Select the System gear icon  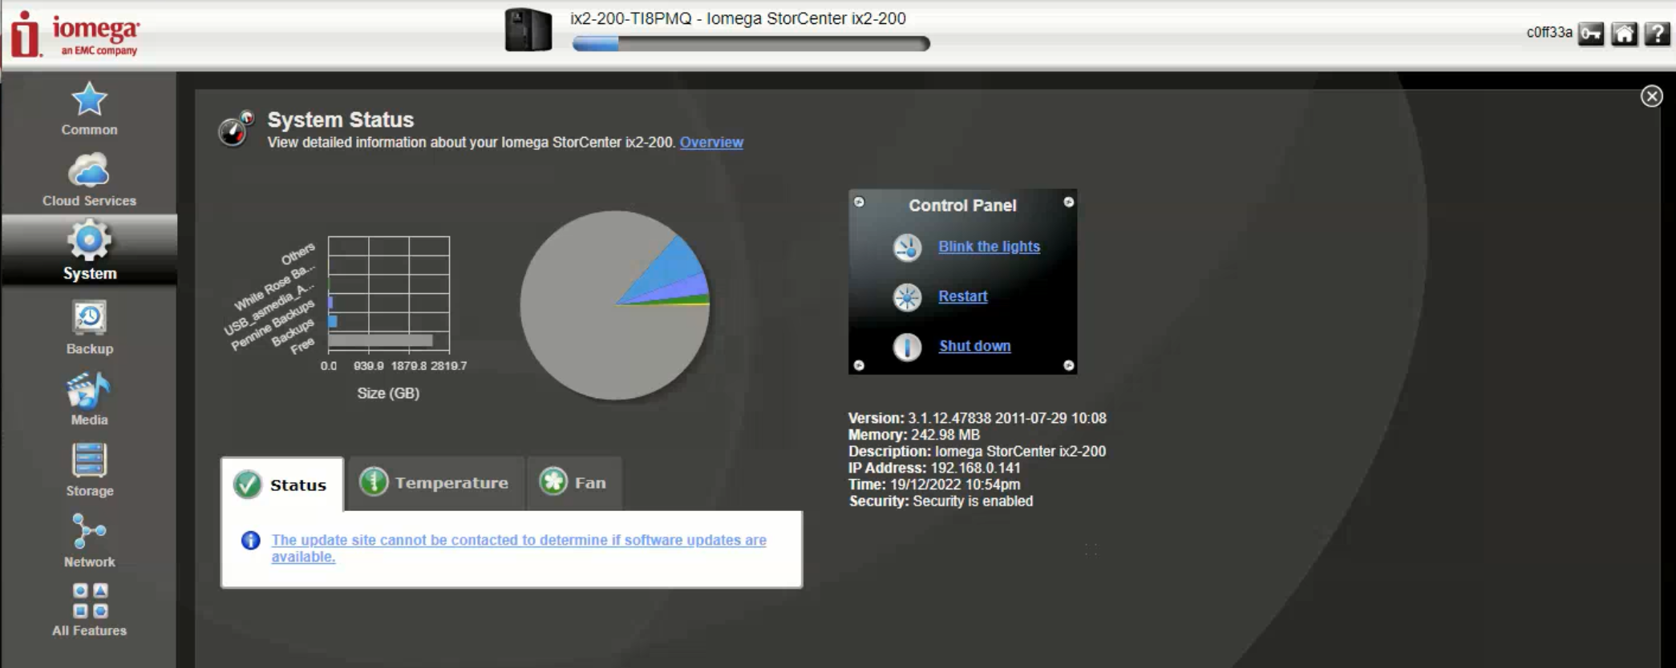point(89,240)
